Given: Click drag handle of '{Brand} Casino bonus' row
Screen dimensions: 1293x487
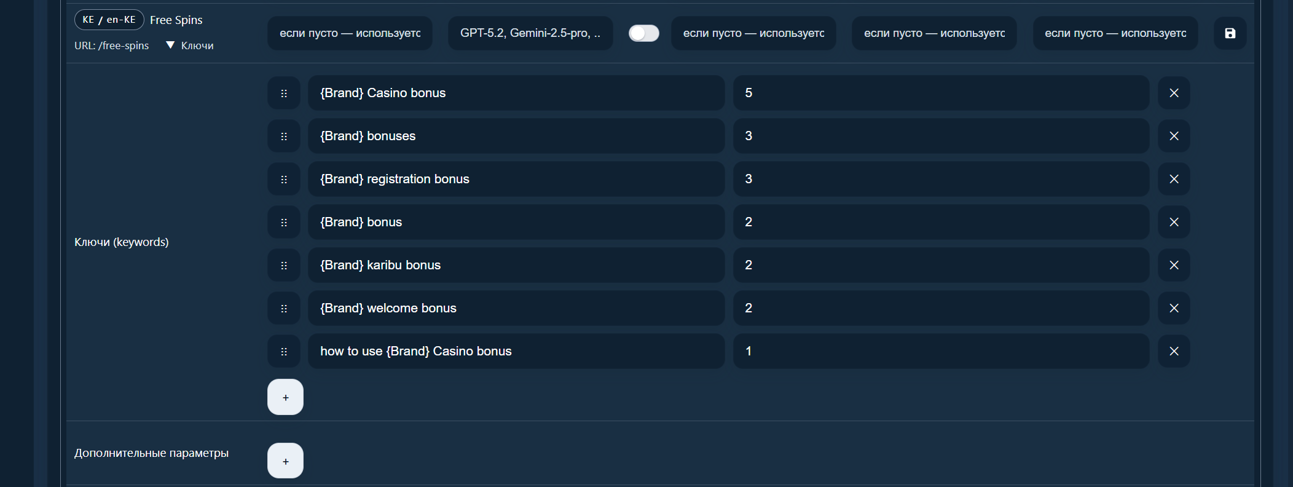Looking at the screenshot, I should (284, 93).
